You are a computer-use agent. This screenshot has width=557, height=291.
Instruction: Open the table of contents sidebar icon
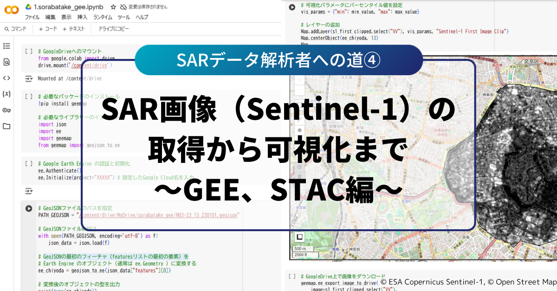click(x=6, y=46)
